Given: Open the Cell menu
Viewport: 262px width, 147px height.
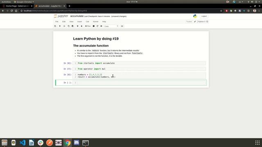Looking at the screenshot, I should pos(87,22).
